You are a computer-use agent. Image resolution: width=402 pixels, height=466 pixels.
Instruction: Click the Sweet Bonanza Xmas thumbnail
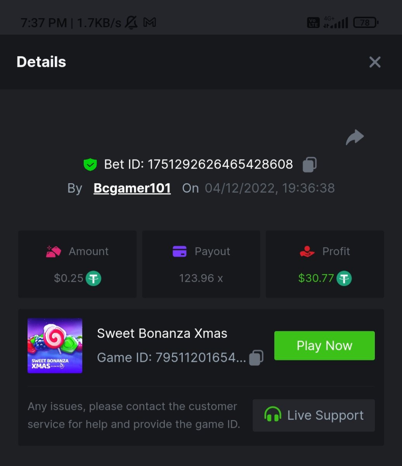[x=55, y=346]
